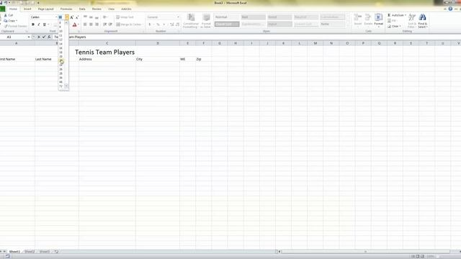
Task: Click the Format Painter tool
Action: coord(16,26)
